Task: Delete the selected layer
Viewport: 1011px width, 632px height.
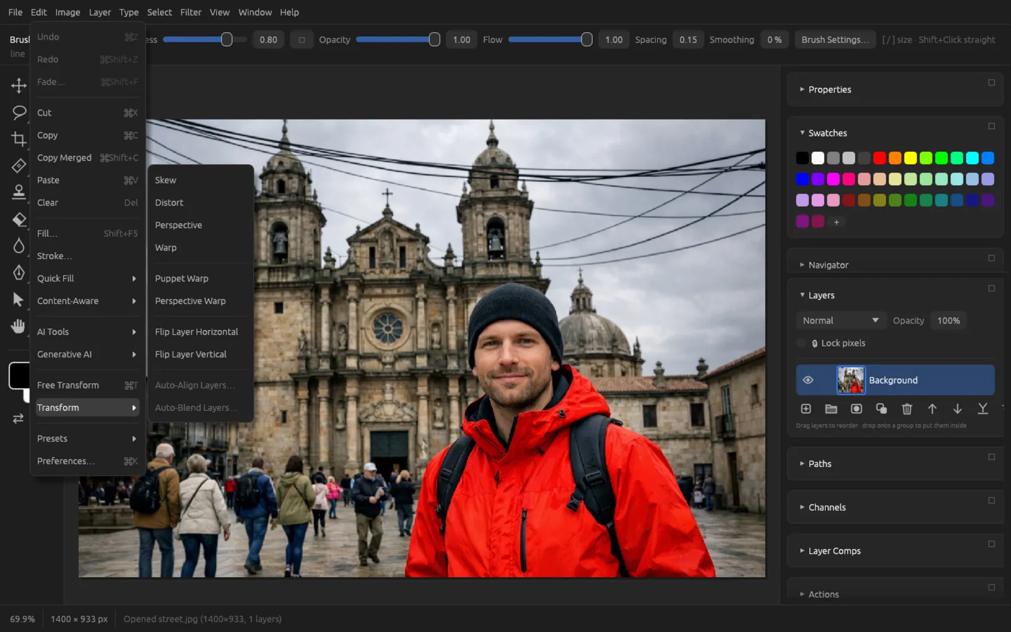Action: [907, 409]
